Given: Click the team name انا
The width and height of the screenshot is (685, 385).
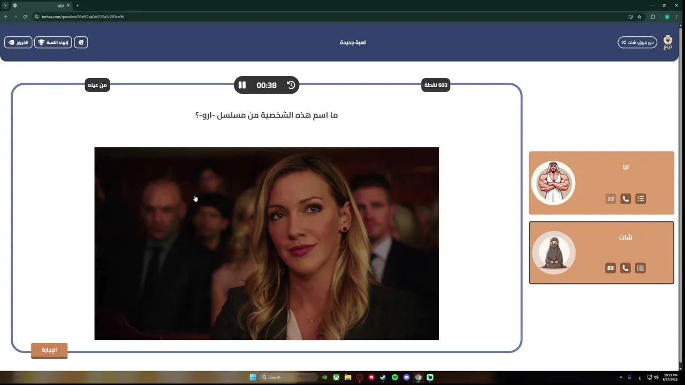Looking at the screenshot, I should (x=626, y=167).
